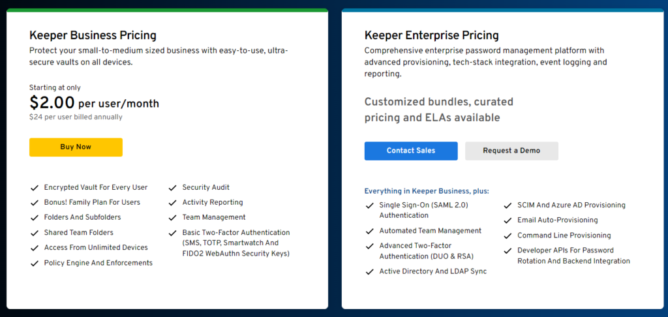
Task: Click the Business plan description paragraph
Action: click(x=159, y=56)
